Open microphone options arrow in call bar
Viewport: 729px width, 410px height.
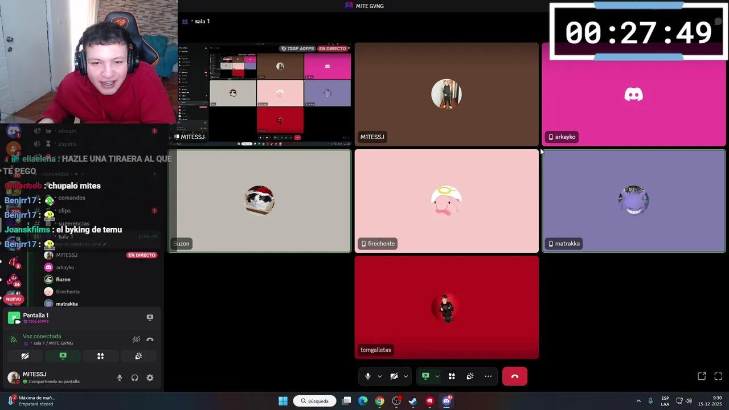[x=380, y=376]
